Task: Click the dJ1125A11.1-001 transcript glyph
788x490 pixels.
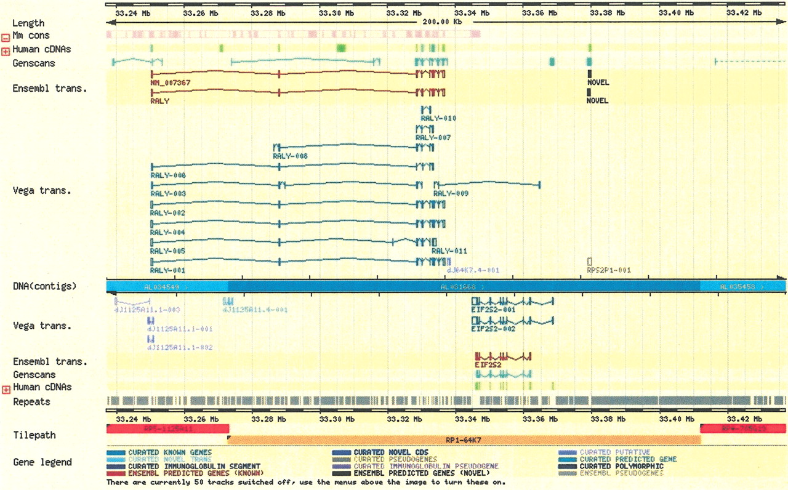Action: pyautogui.click(x=150, y=321)
